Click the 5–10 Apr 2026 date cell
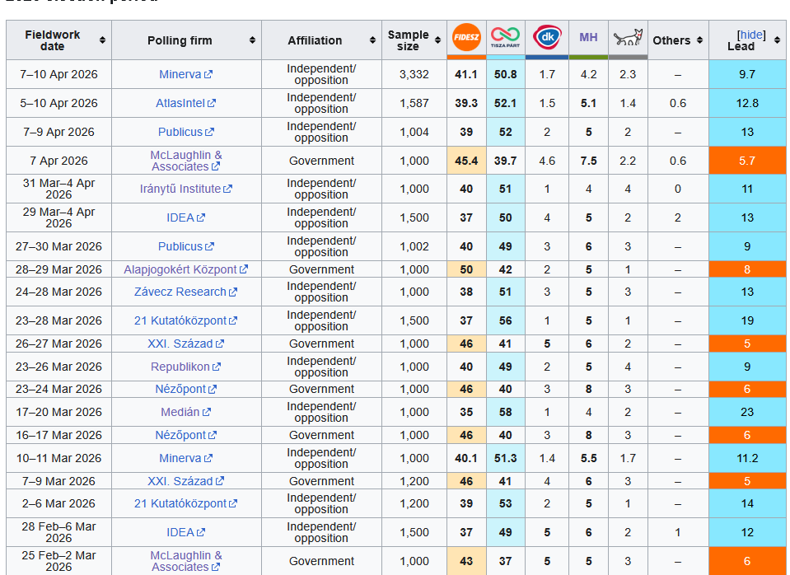The image size is (790, 575). pyautogui.click(x=58, y=103)
